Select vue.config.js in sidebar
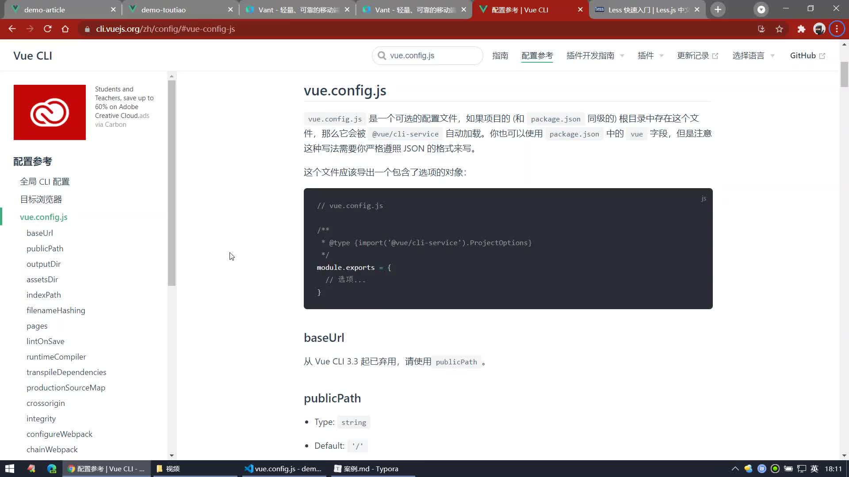Viewport: 849px width, 477px height. pos(44,217)
